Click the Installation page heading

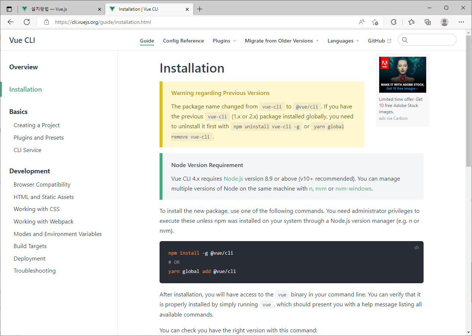click(192, 68)
